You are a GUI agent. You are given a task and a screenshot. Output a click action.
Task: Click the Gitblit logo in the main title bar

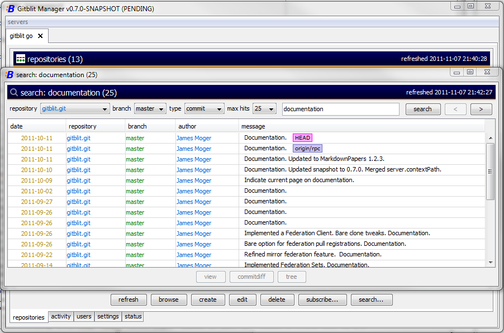pyautogui.click(x=11, y=9)
